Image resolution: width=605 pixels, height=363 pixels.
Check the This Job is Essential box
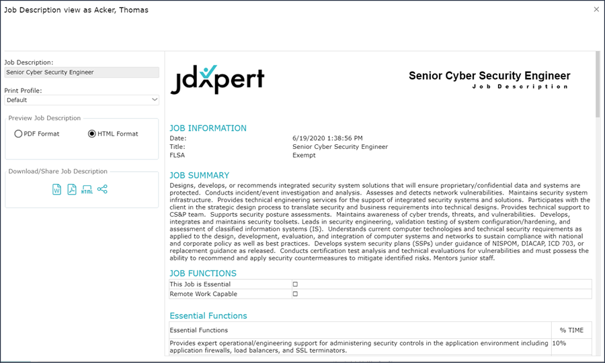coord(295,284)
